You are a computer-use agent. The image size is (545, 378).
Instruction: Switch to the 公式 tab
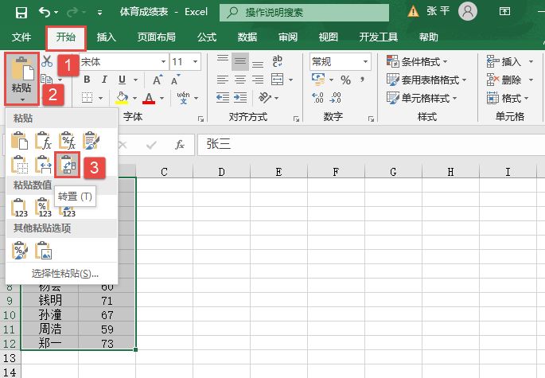tap(207, 37)
